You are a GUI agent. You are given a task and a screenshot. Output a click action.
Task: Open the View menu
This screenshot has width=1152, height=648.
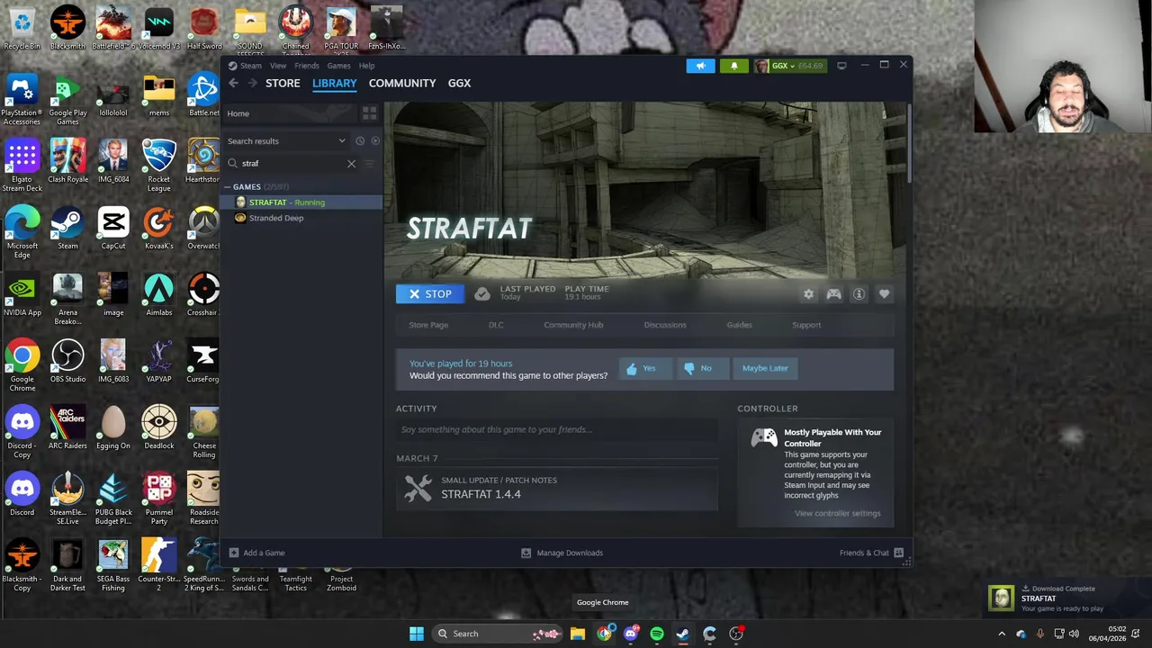278,66
